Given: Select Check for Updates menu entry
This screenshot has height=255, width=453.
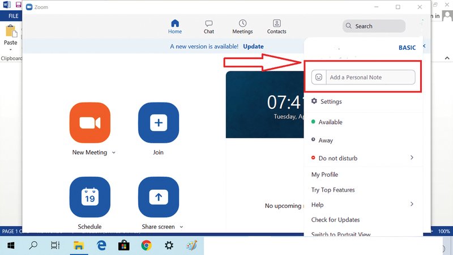Looking at the screenshot, I should pyautogui.click(x=335, y=219).
